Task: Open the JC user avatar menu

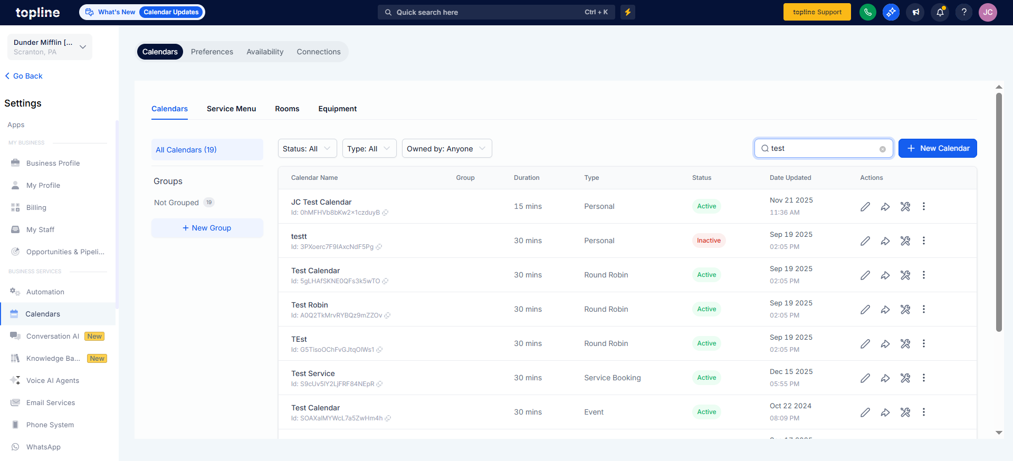Action: [x=988, y=12]
